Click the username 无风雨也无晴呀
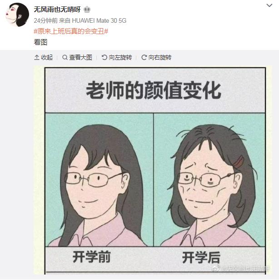The height and width of the screenshot is (280, 279). click(57, 9)
